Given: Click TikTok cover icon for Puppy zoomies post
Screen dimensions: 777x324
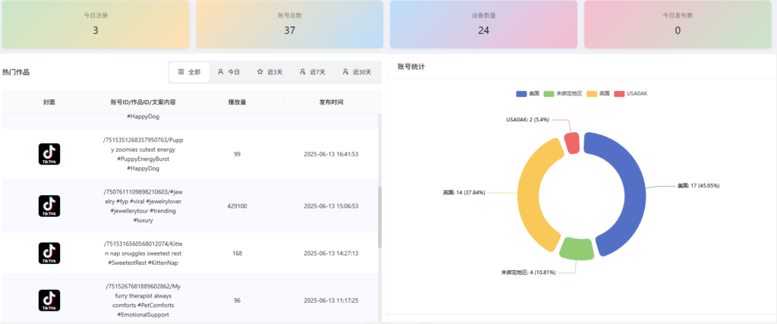Looking at the screenshot, I should (49, 154).
